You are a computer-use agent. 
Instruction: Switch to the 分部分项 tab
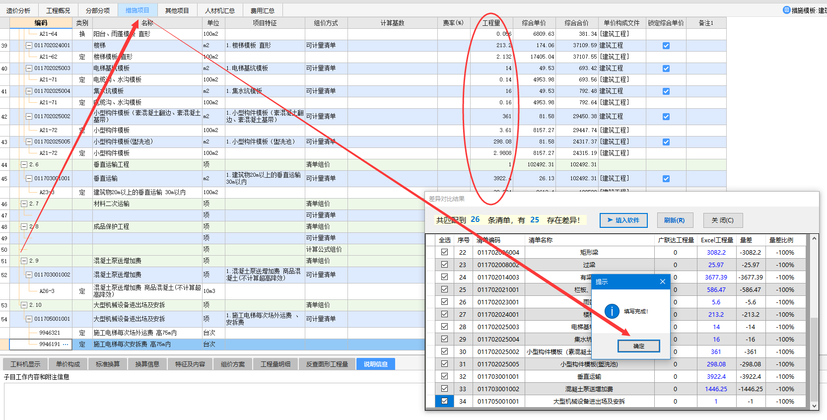(x=98, y=10)
